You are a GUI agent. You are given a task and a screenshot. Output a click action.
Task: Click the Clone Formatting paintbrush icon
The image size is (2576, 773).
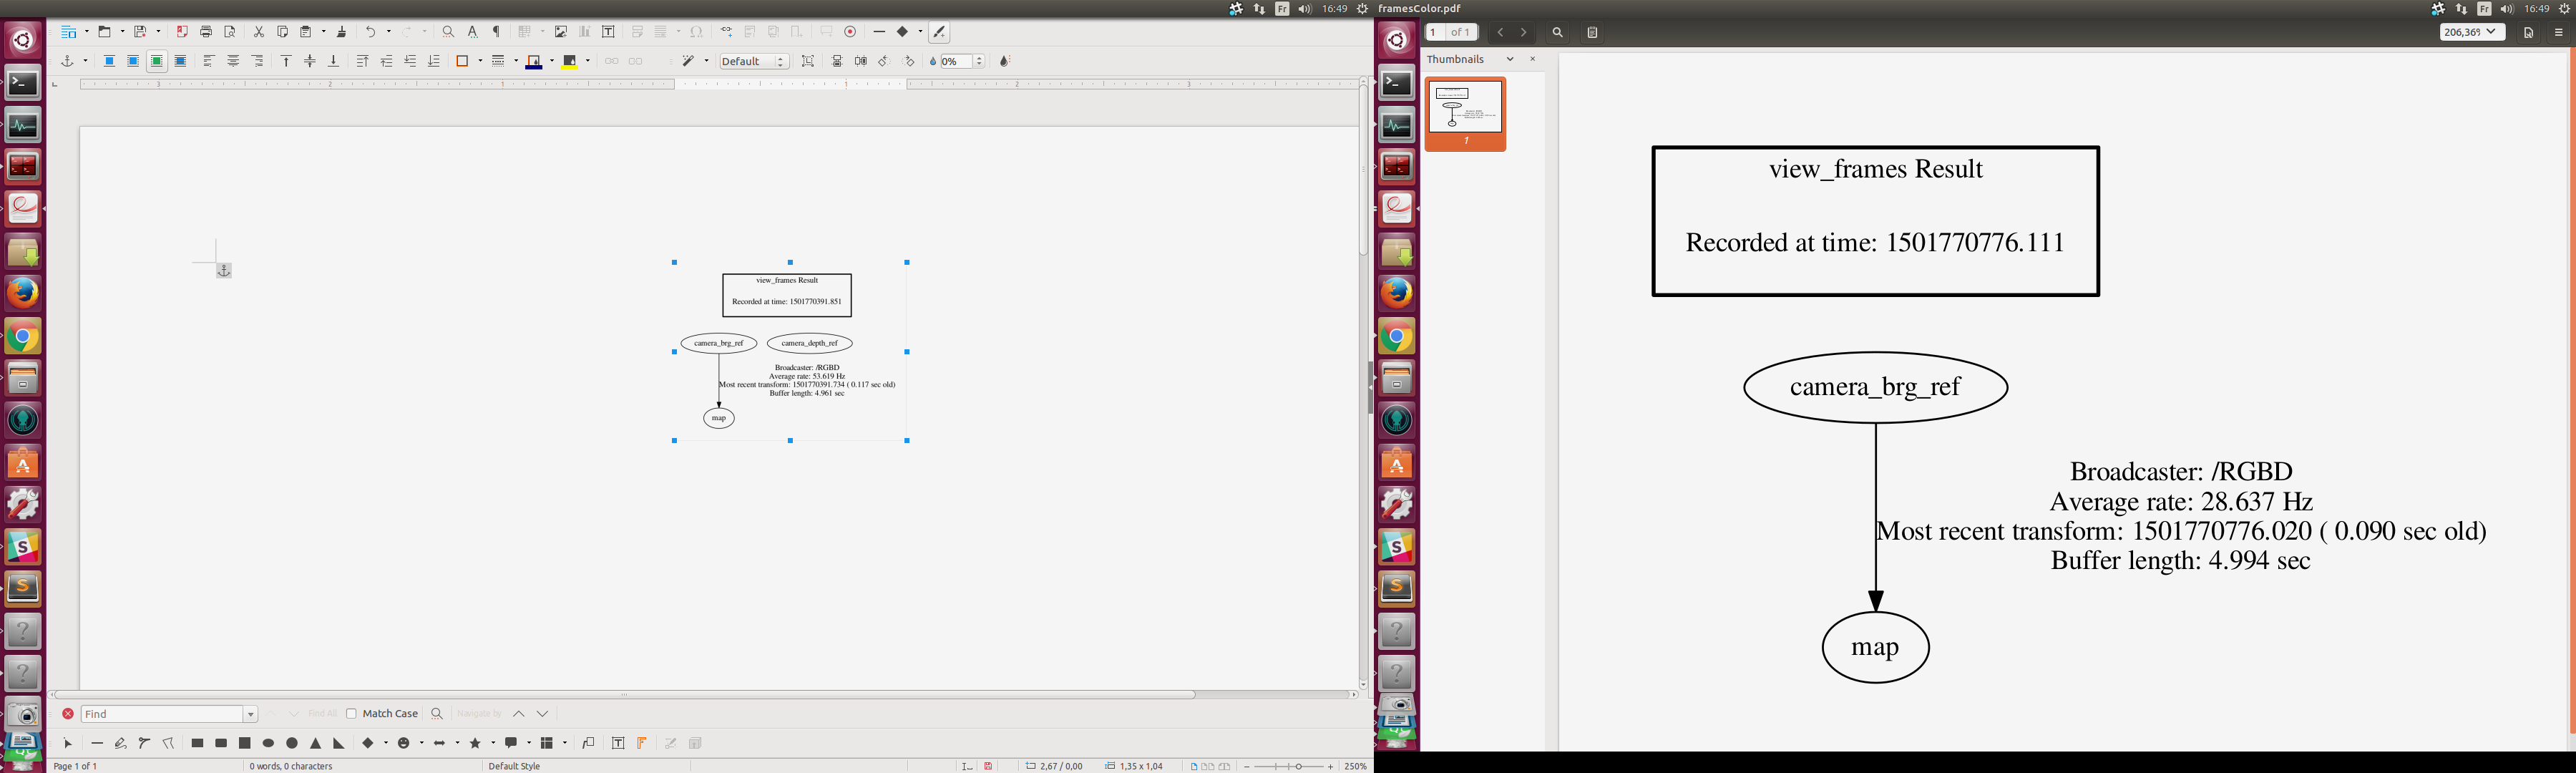coord(341,32)
